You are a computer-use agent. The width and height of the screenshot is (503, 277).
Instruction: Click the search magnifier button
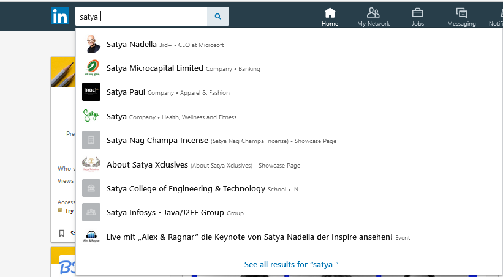coord(218,17)
